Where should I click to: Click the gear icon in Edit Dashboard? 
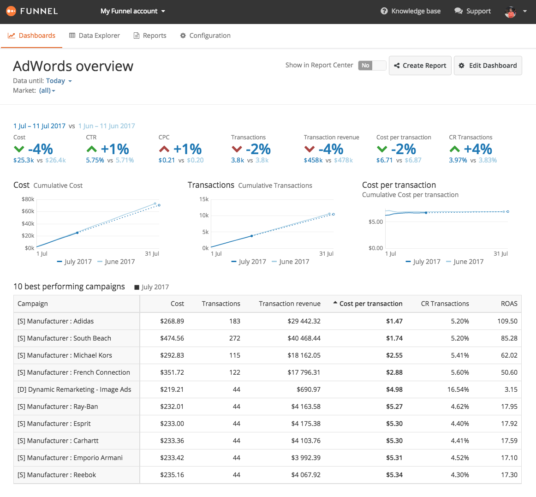[x=461, y=66]
